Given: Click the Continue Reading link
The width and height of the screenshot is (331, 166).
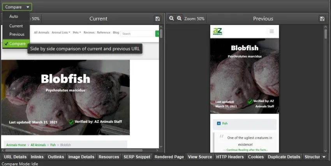Looking at the screenshot, I should 245,150.
